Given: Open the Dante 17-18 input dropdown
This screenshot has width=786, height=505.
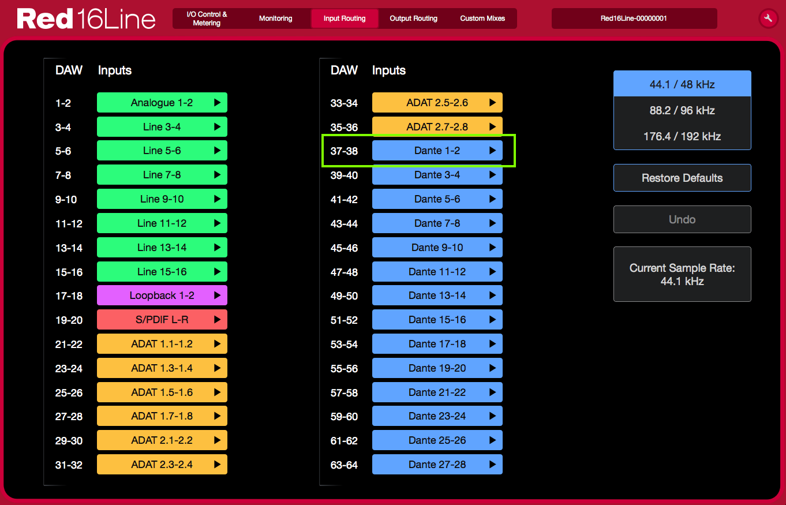Looking at the screenshot, I should [x=437, y=344].
